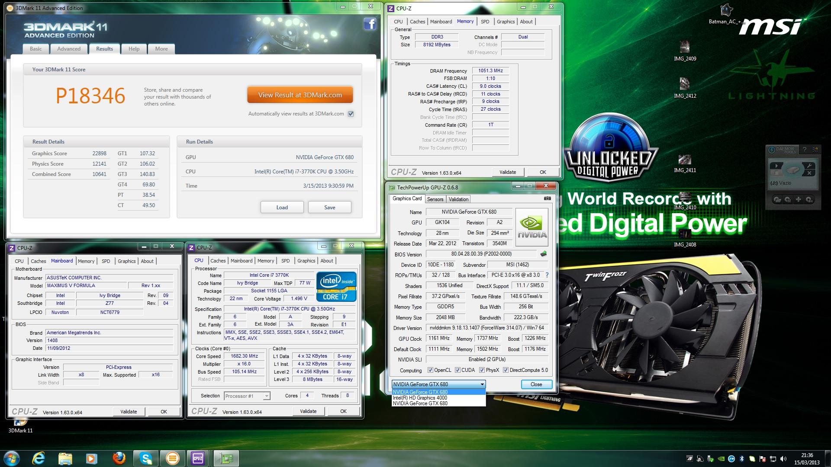831x467 pixels.
Task: Click the Bluetooth tray icon
Action: (741, 459)
